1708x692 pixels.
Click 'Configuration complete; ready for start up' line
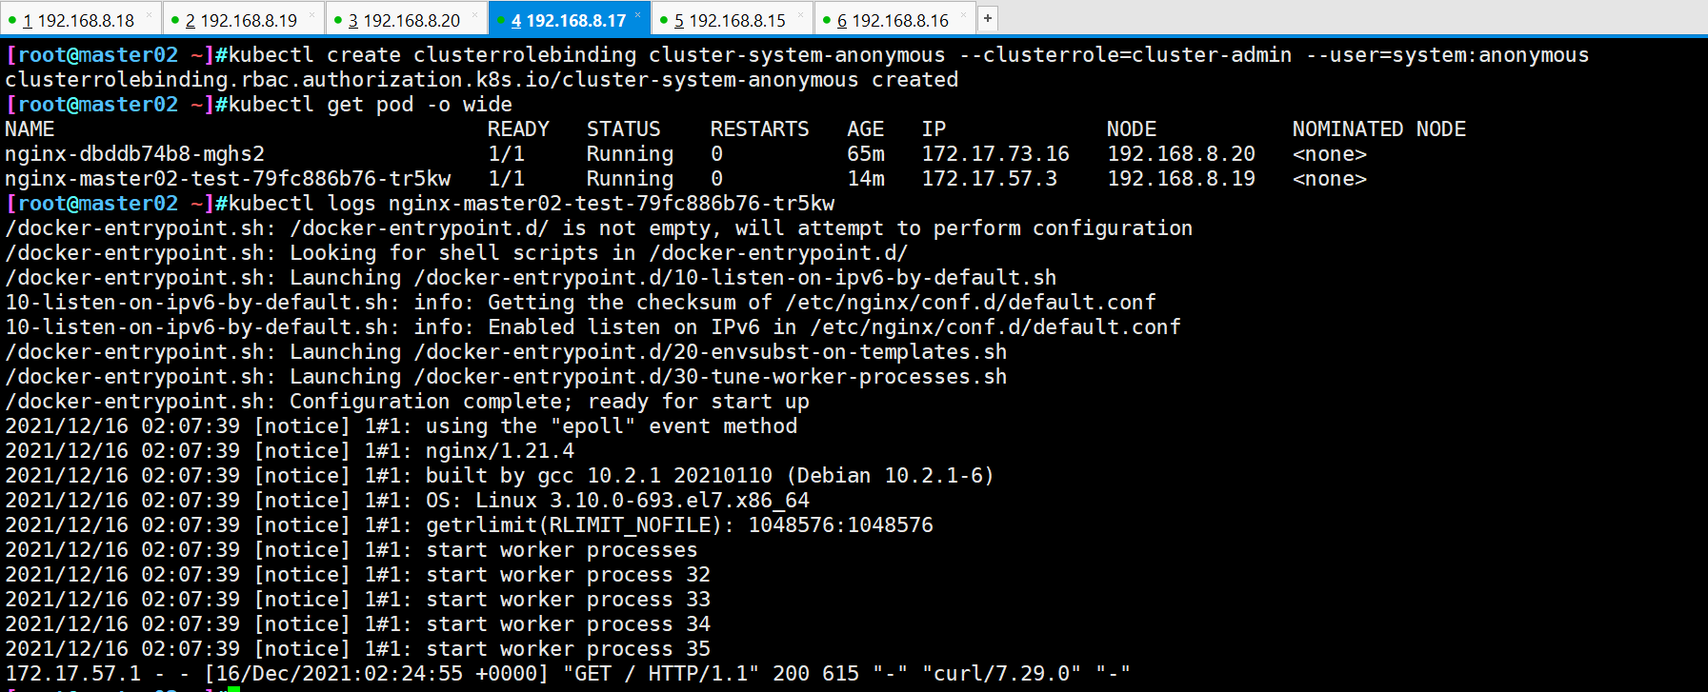click(x=407, y=402)
